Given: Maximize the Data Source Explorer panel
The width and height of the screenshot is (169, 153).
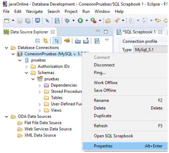Looking at the screenshot, I should click(106, 32).
